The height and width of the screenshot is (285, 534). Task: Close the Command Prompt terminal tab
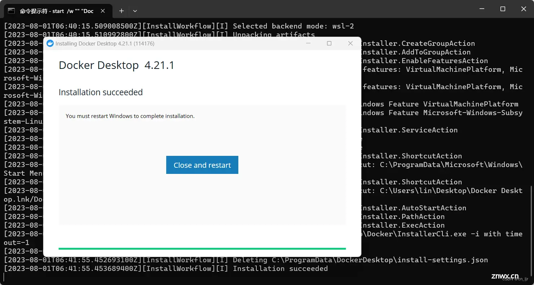pos(103,11)
